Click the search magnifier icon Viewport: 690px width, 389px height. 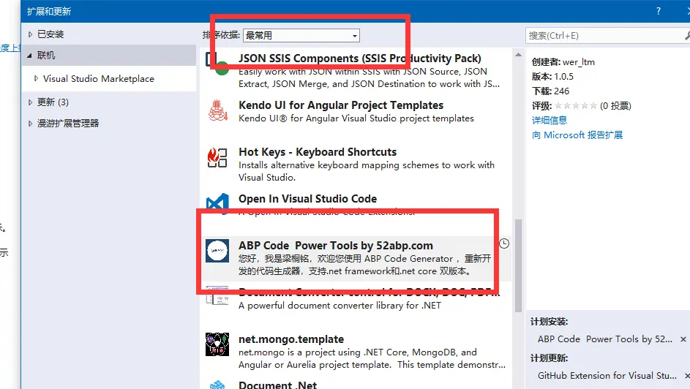point(687,36)
